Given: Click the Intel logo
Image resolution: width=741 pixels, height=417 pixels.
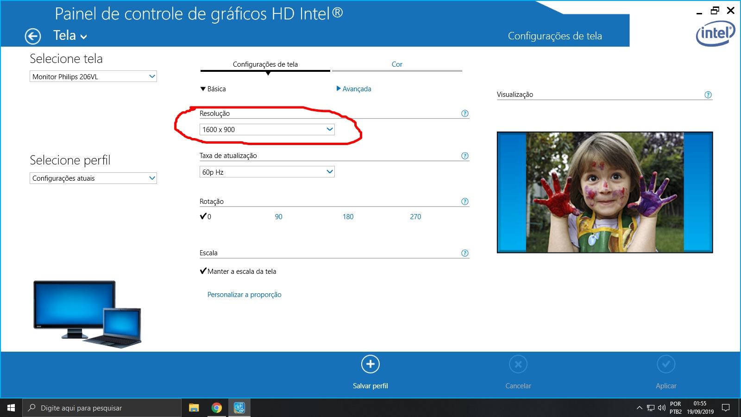Looking at the screenshot, I should point(715,33).
